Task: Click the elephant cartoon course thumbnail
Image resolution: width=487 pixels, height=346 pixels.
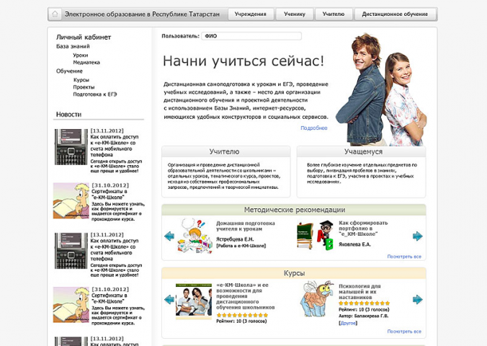Action: tap(317, 298)
